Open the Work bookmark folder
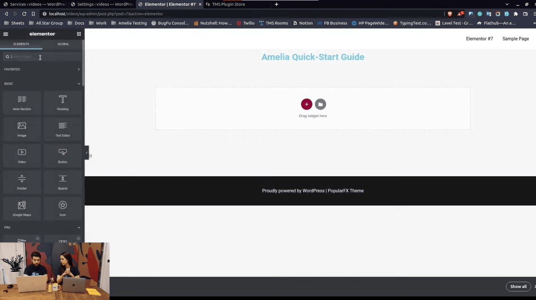The image size is (536, 300). [x=98, y=23]
